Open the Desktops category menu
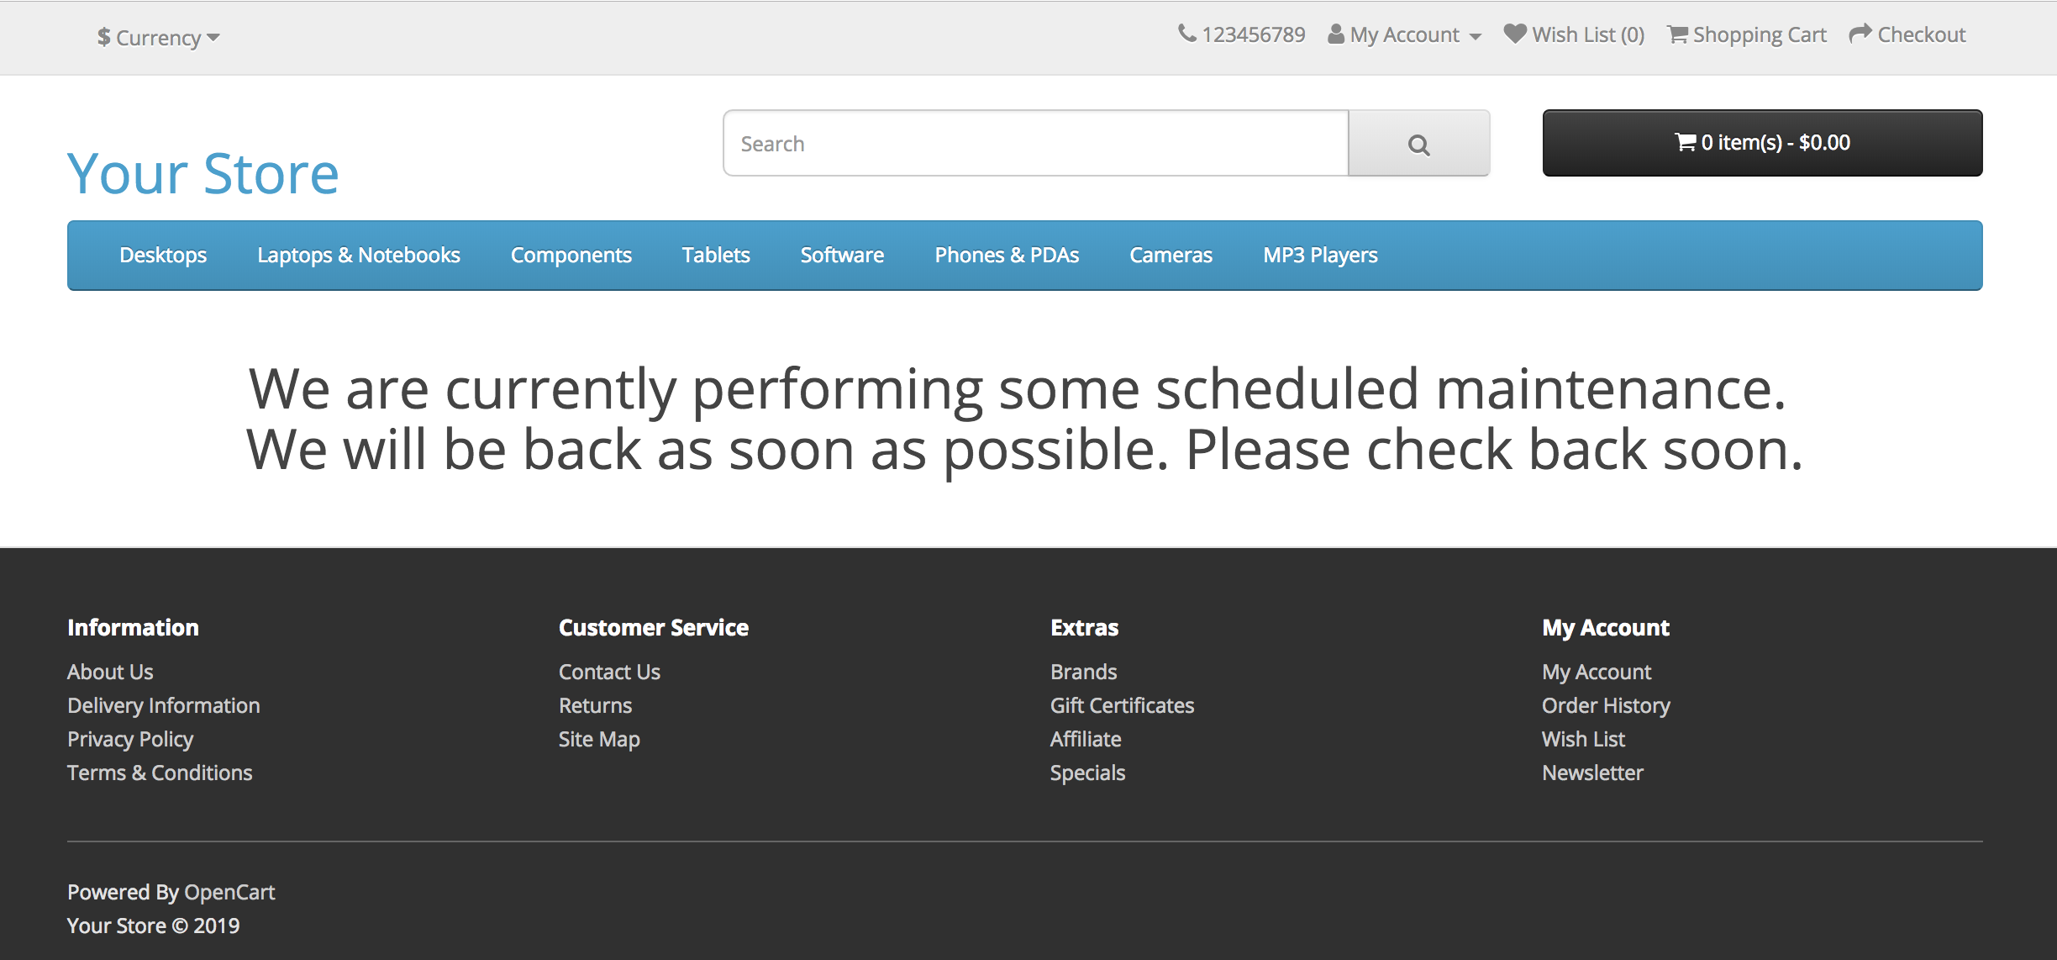This screenshot has width=2057, height=960. point(161,255)
